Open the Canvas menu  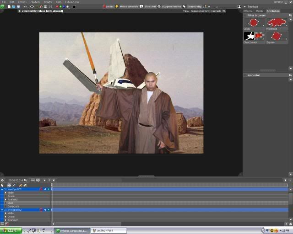pyautogui.click(x=22, y=2)
